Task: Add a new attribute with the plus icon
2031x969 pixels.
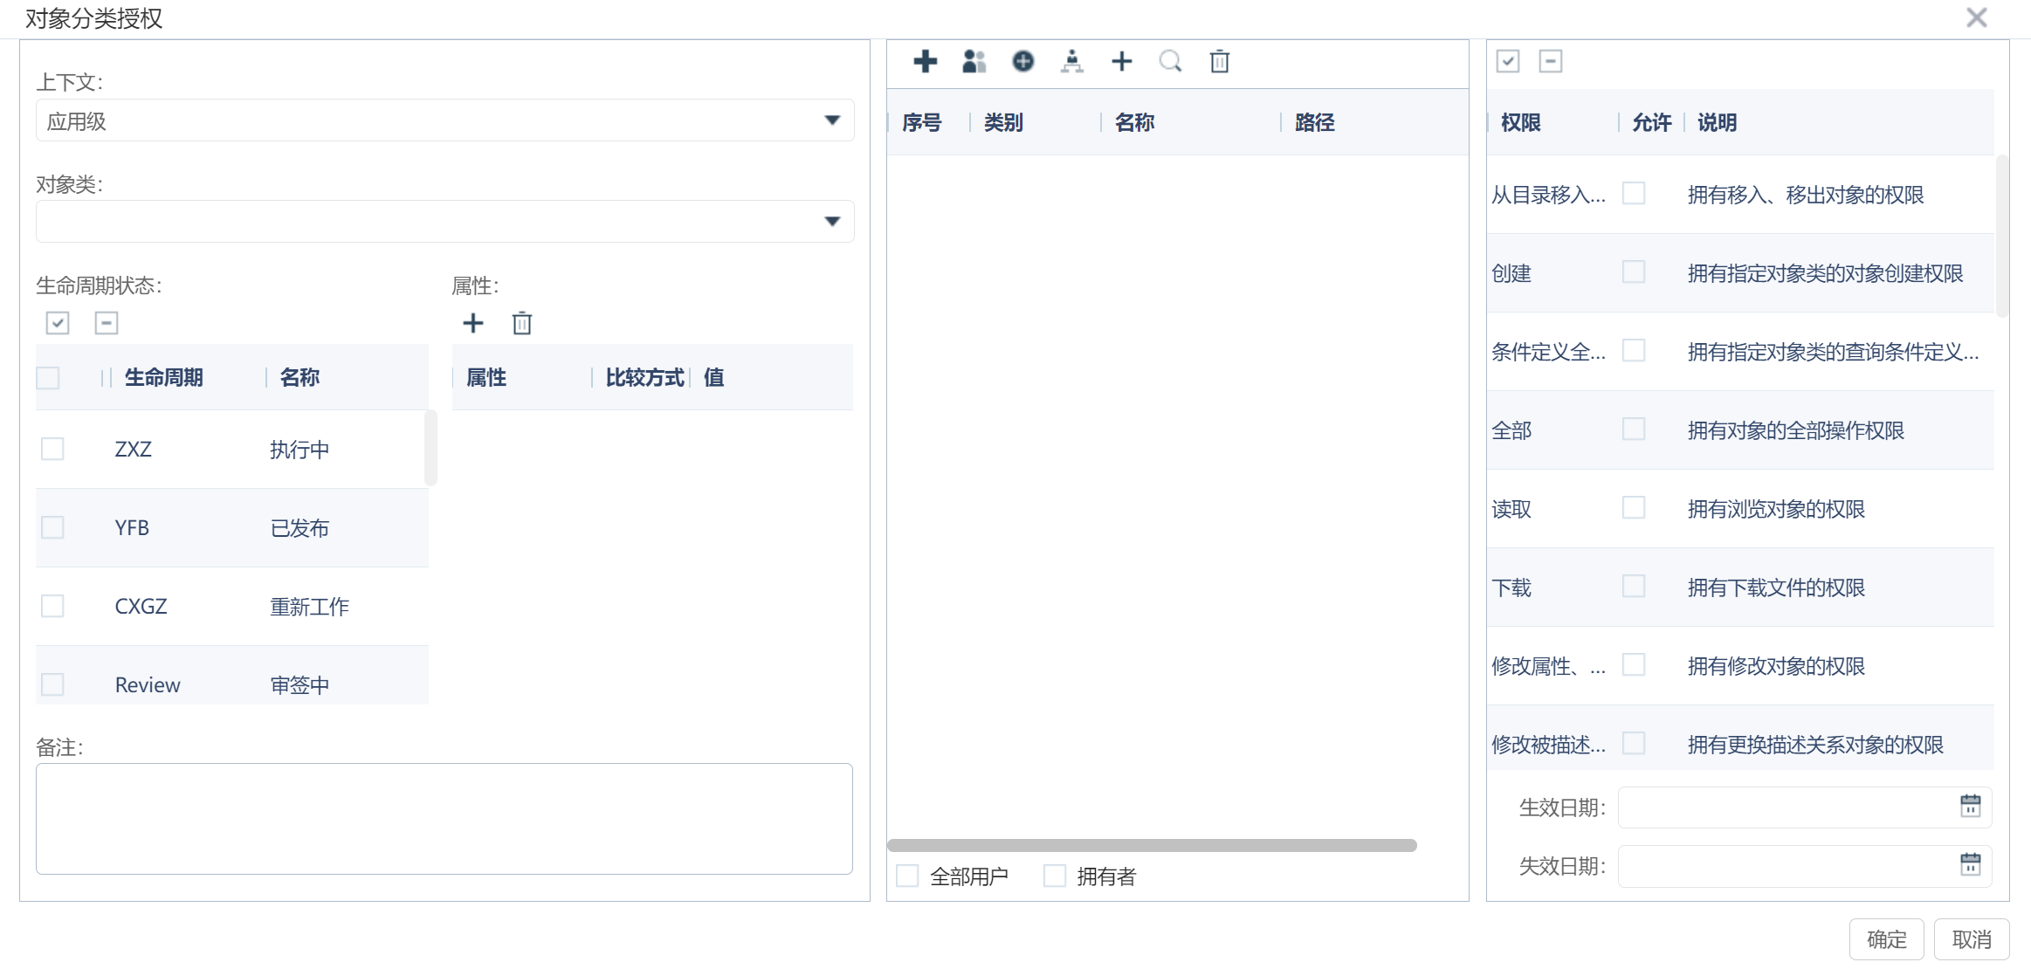Action: (473, 323)
